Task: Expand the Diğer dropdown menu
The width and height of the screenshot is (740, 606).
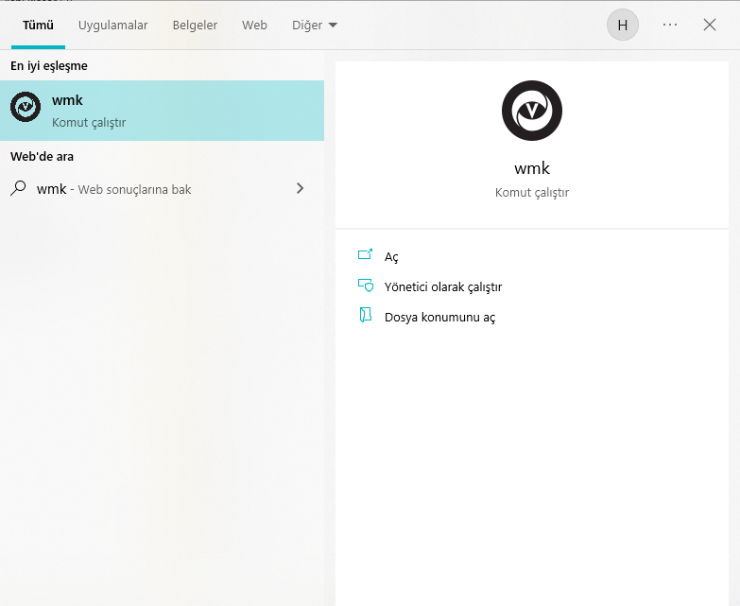Action: pos(315,25)
